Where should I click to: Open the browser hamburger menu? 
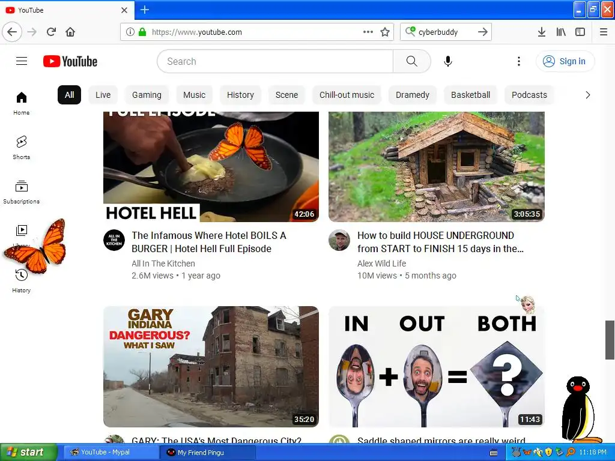(604, 32)
